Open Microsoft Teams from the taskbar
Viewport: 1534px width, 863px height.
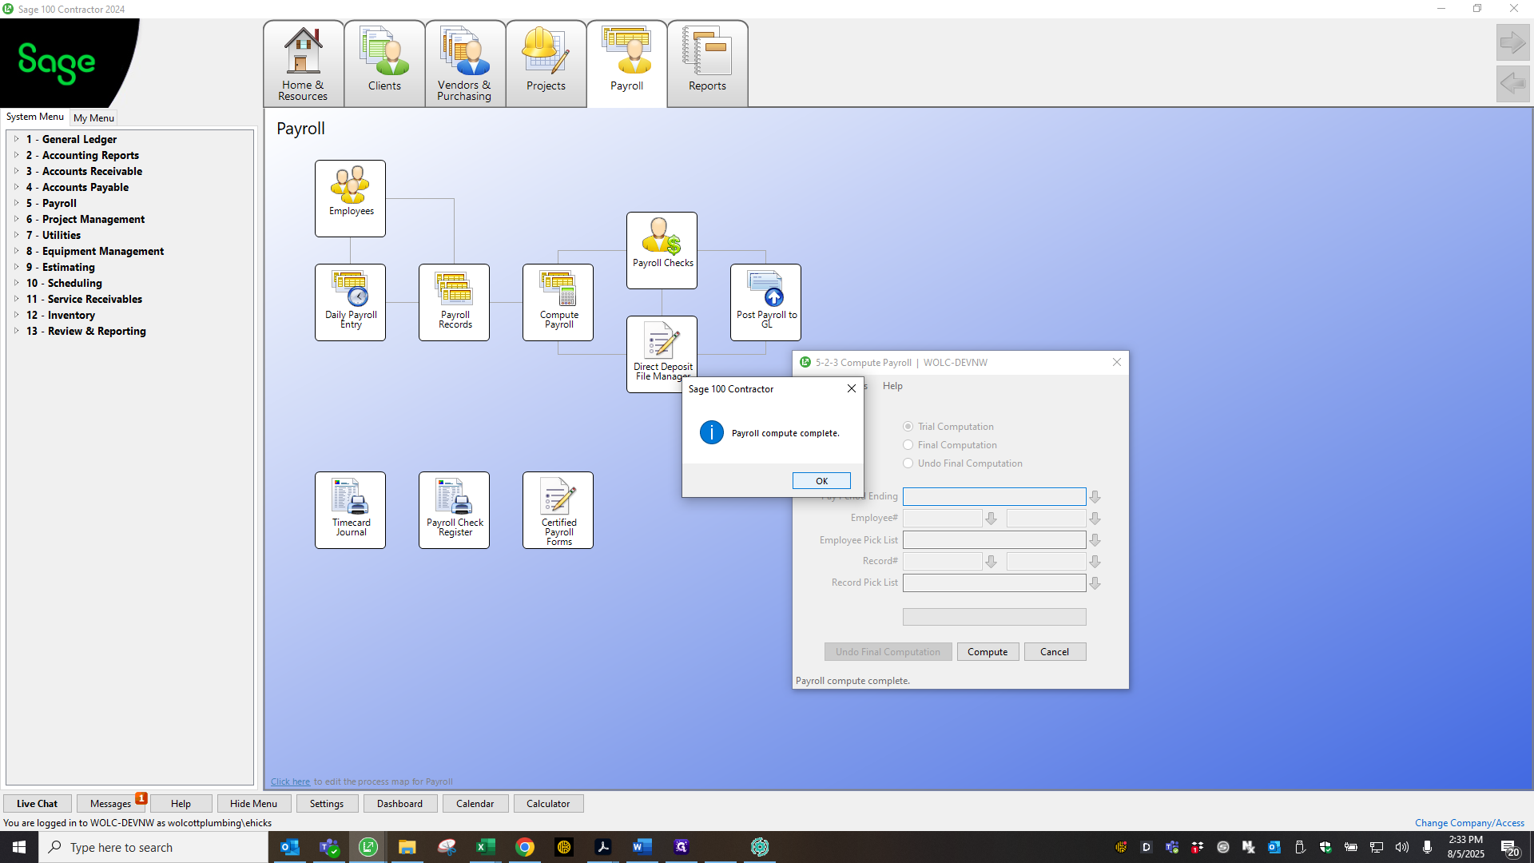(x=329, y=847)
